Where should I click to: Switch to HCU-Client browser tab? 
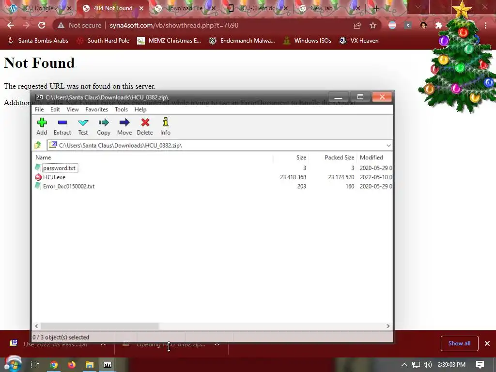pyautogui.click(x=257, y=8)
